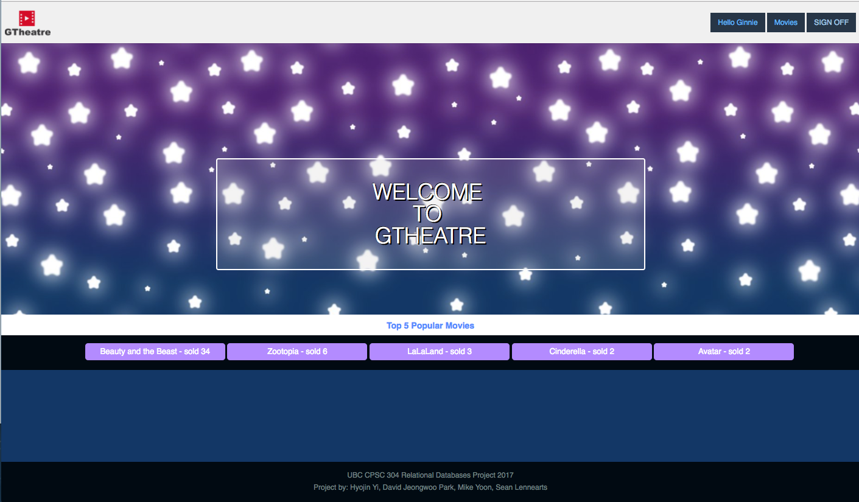Click the red film-strip GTheatre logo icon

(27, 18)
